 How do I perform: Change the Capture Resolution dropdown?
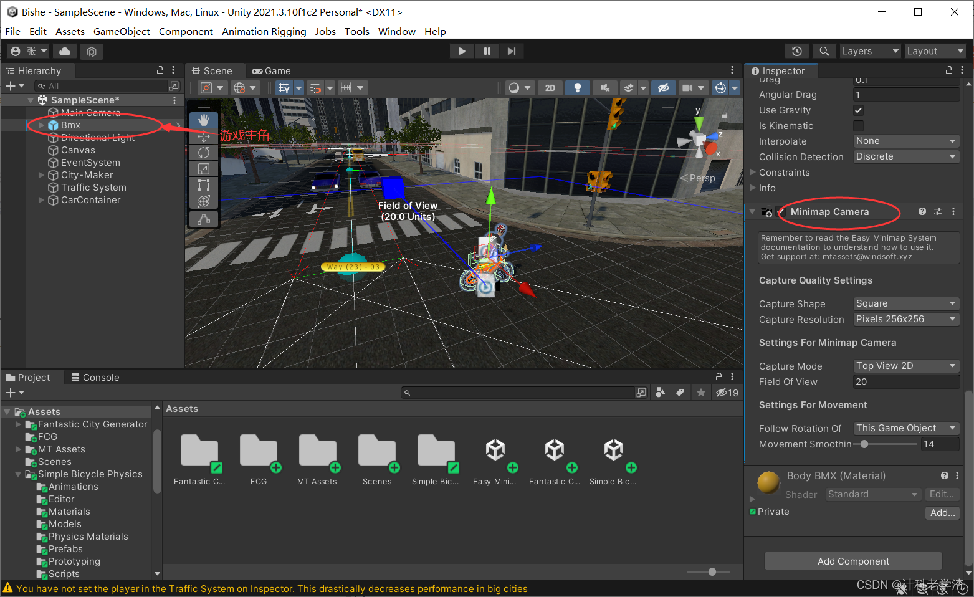905,318
